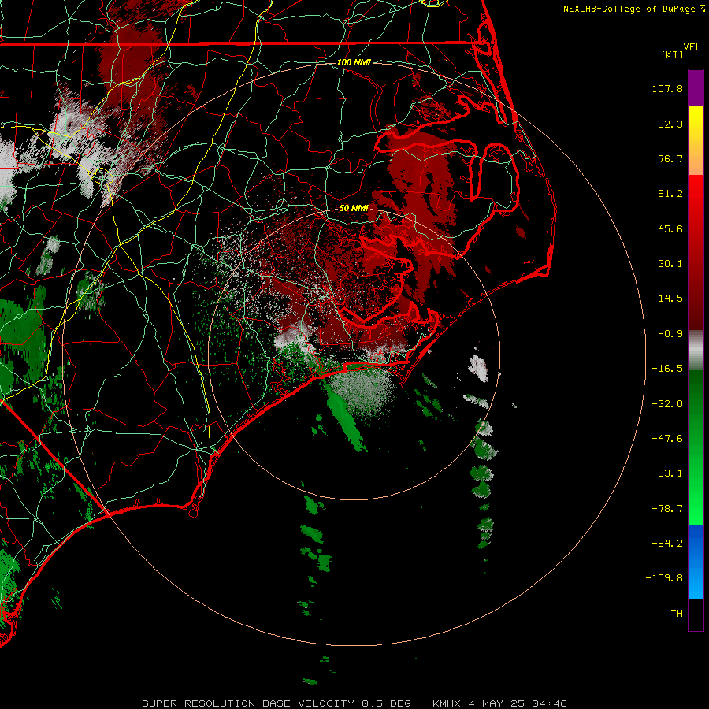Click the 76.7 scale value

670,158
